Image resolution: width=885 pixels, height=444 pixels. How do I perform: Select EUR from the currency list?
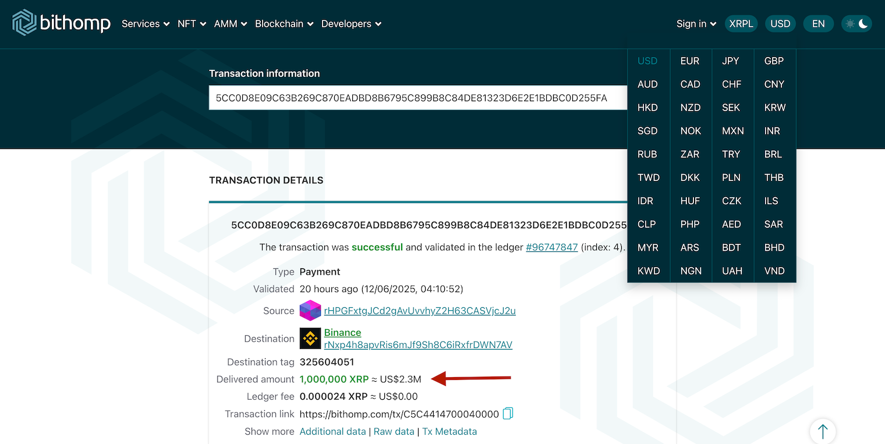point(690,61)
